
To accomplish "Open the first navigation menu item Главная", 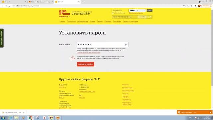I will (62, 21).
